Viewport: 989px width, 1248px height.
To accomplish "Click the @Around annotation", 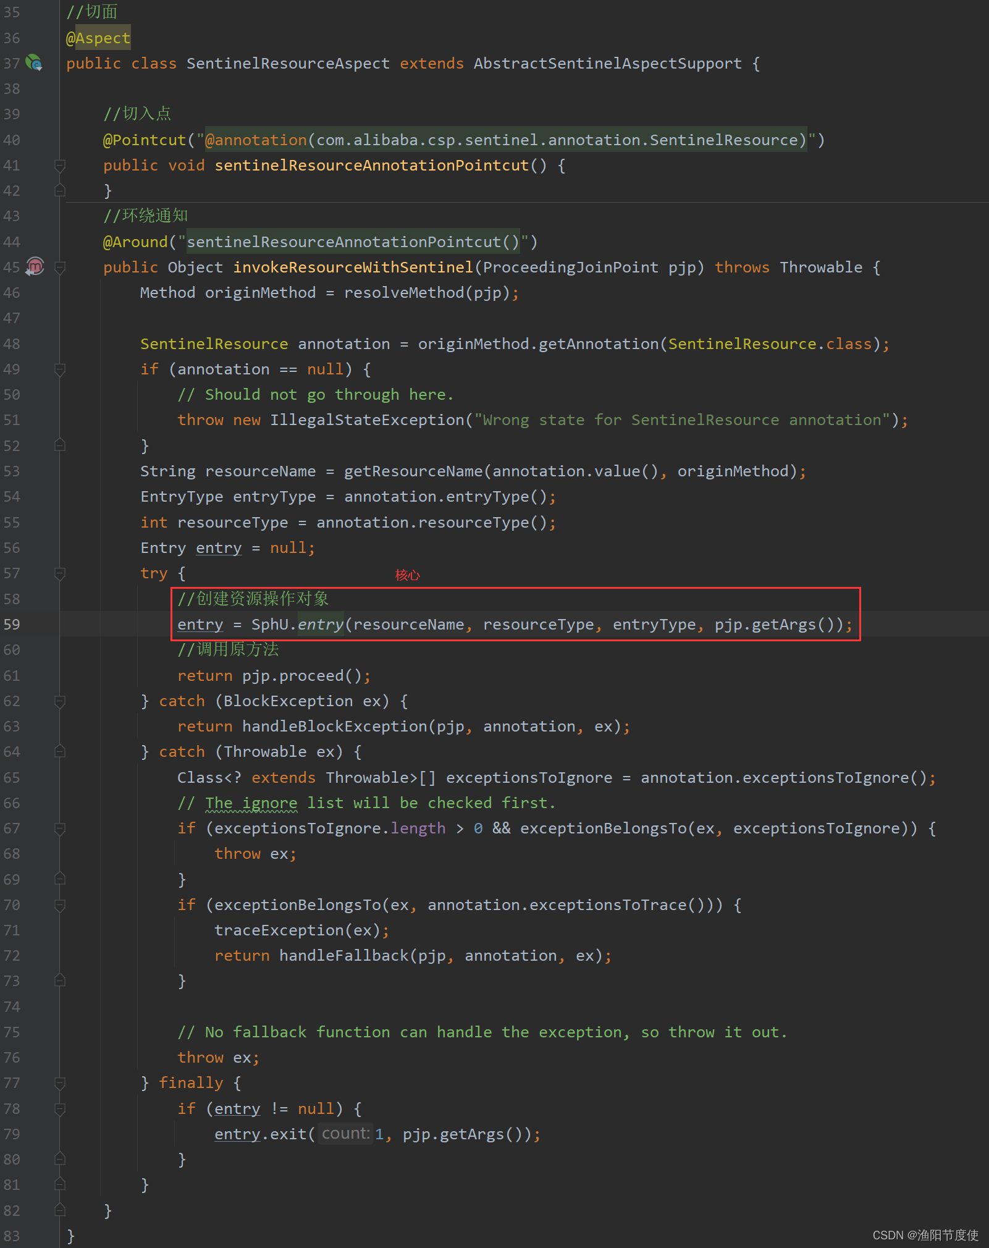I will (135, 242).
